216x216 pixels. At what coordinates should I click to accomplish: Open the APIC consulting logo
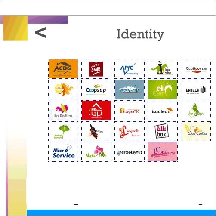pos(130,69)
